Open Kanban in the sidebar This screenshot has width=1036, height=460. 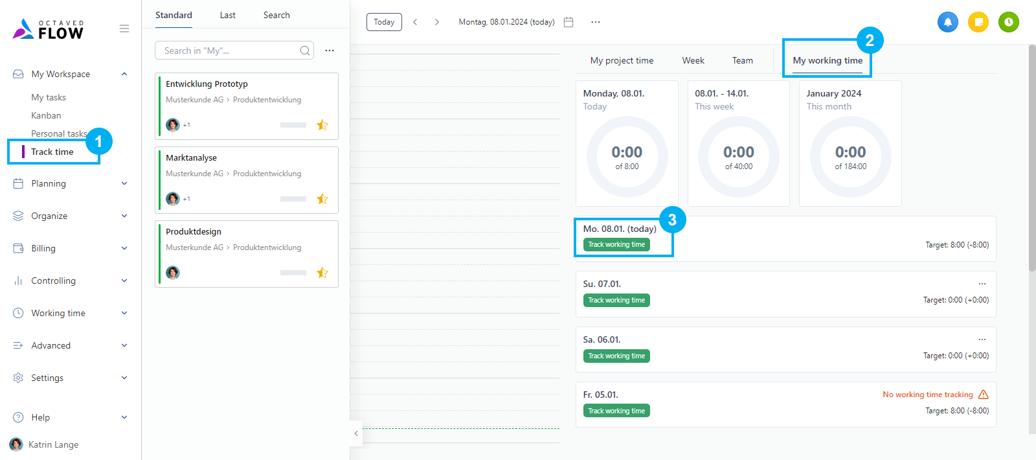tap(46, 115)
